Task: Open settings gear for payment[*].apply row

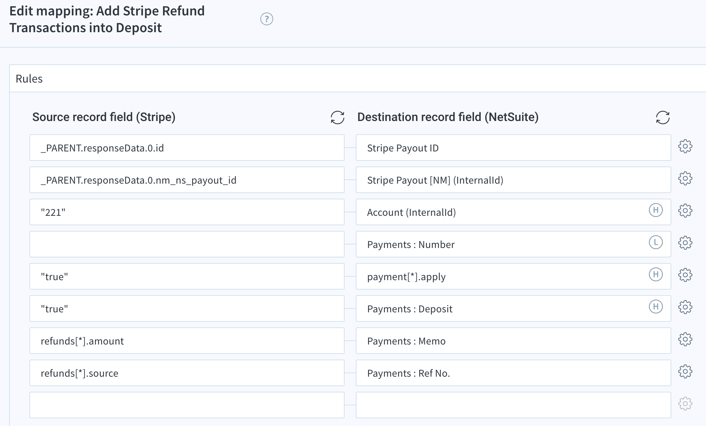Action: [685, 275]
